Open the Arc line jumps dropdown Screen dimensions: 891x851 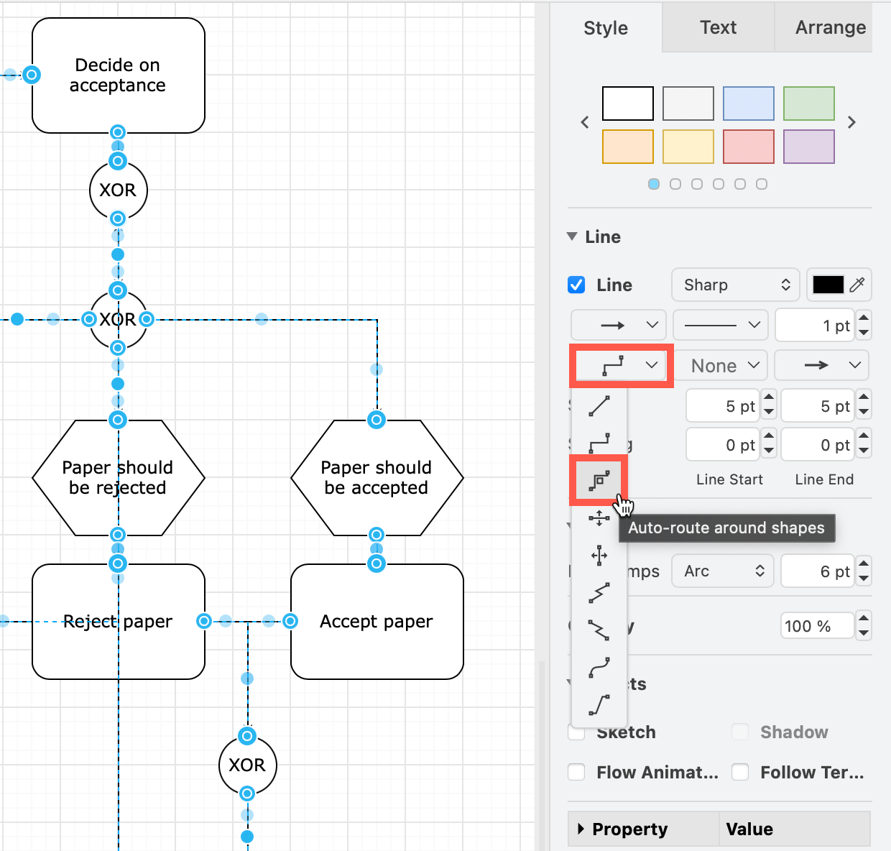[723, 571]
